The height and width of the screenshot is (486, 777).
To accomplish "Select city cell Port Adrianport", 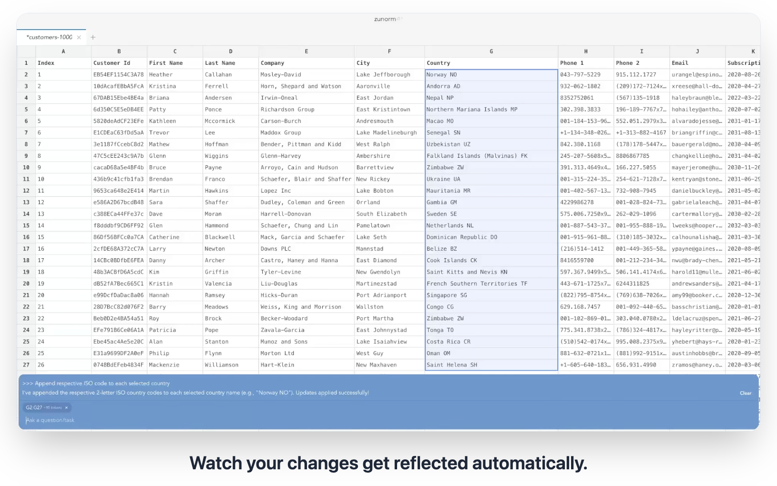I will [389, 295].
